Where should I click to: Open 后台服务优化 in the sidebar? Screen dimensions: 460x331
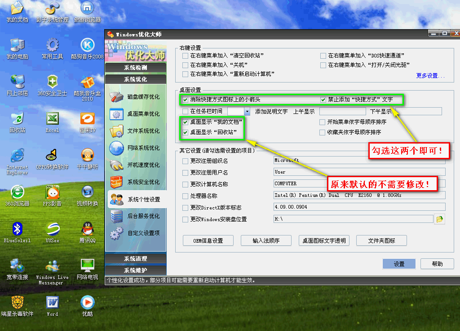136,216
